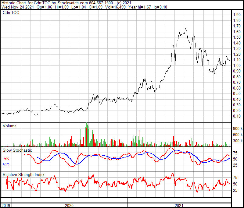Click the 'Op=1.06' open price value
244x208 pixels.
click(44, 7)
